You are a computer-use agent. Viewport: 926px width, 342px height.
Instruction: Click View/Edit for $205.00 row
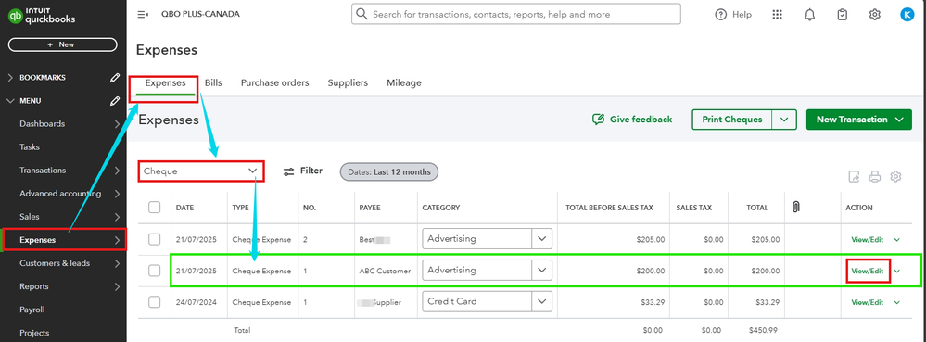[x=867, y=240]
